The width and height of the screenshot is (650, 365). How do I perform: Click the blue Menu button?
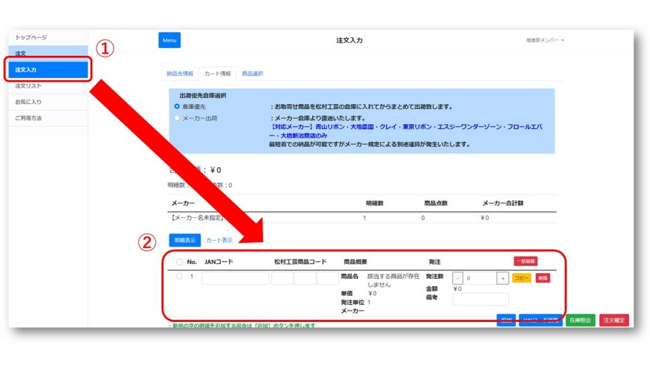(x=169, y=40)
